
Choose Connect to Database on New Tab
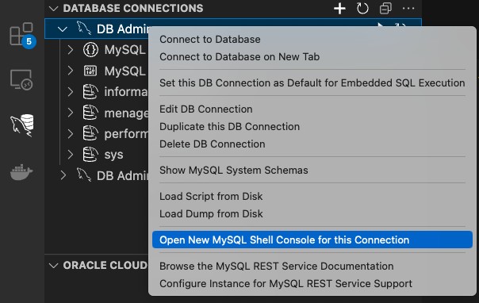pyautogui.click(x=239, y=57)
